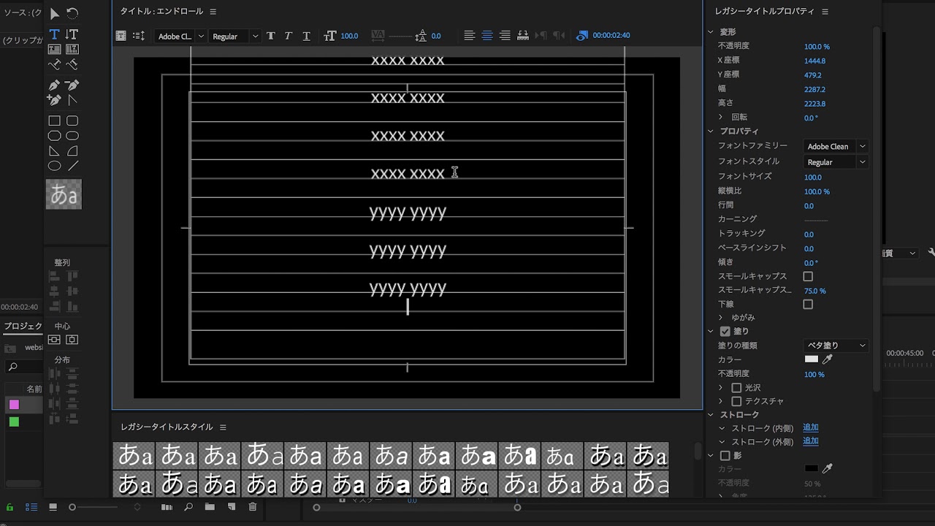The image size is (935, 526).
Task: Select the Arc tool
Action: pos(72,150)
